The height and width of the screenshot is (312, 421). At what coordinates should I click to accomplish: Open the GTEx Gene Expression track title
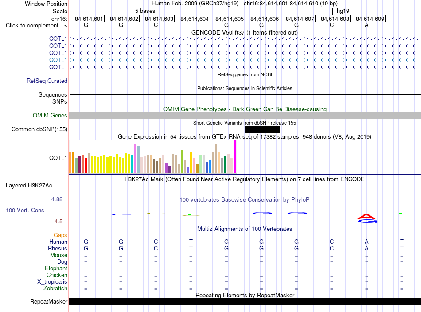[x=245, y=136]
